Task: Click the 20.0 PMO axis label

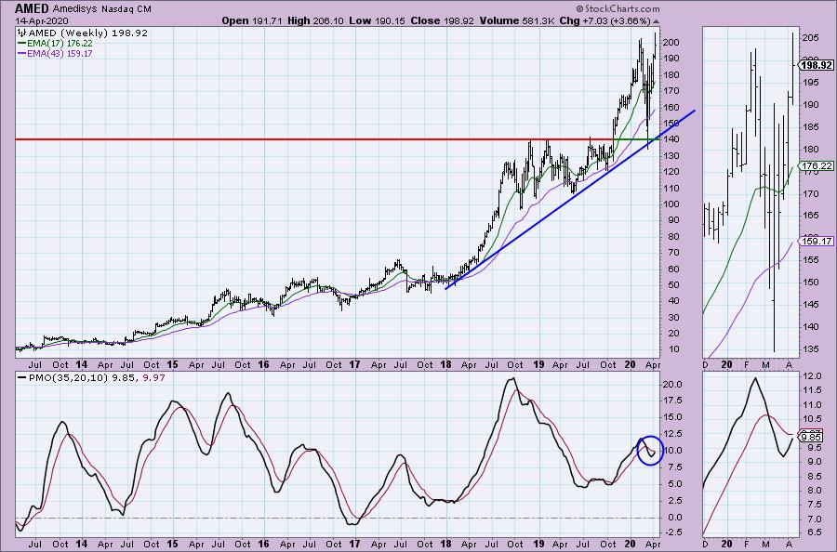Action: pyautogui.click(x=672, y=385)
